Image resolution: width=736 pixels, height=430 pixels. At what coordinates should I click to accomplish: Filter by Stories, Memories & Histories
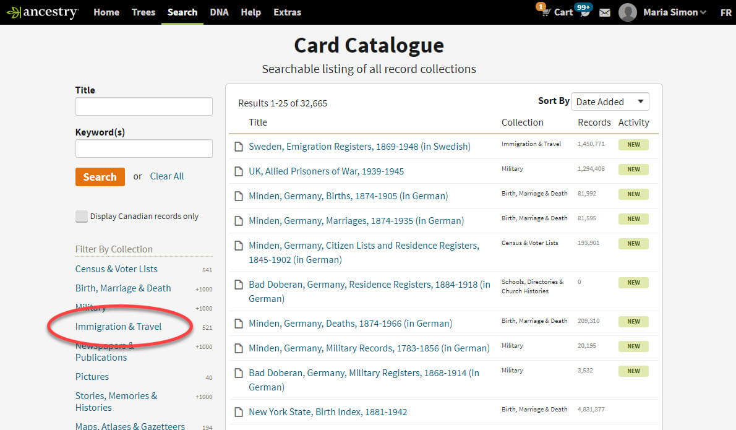pos(116,402)
